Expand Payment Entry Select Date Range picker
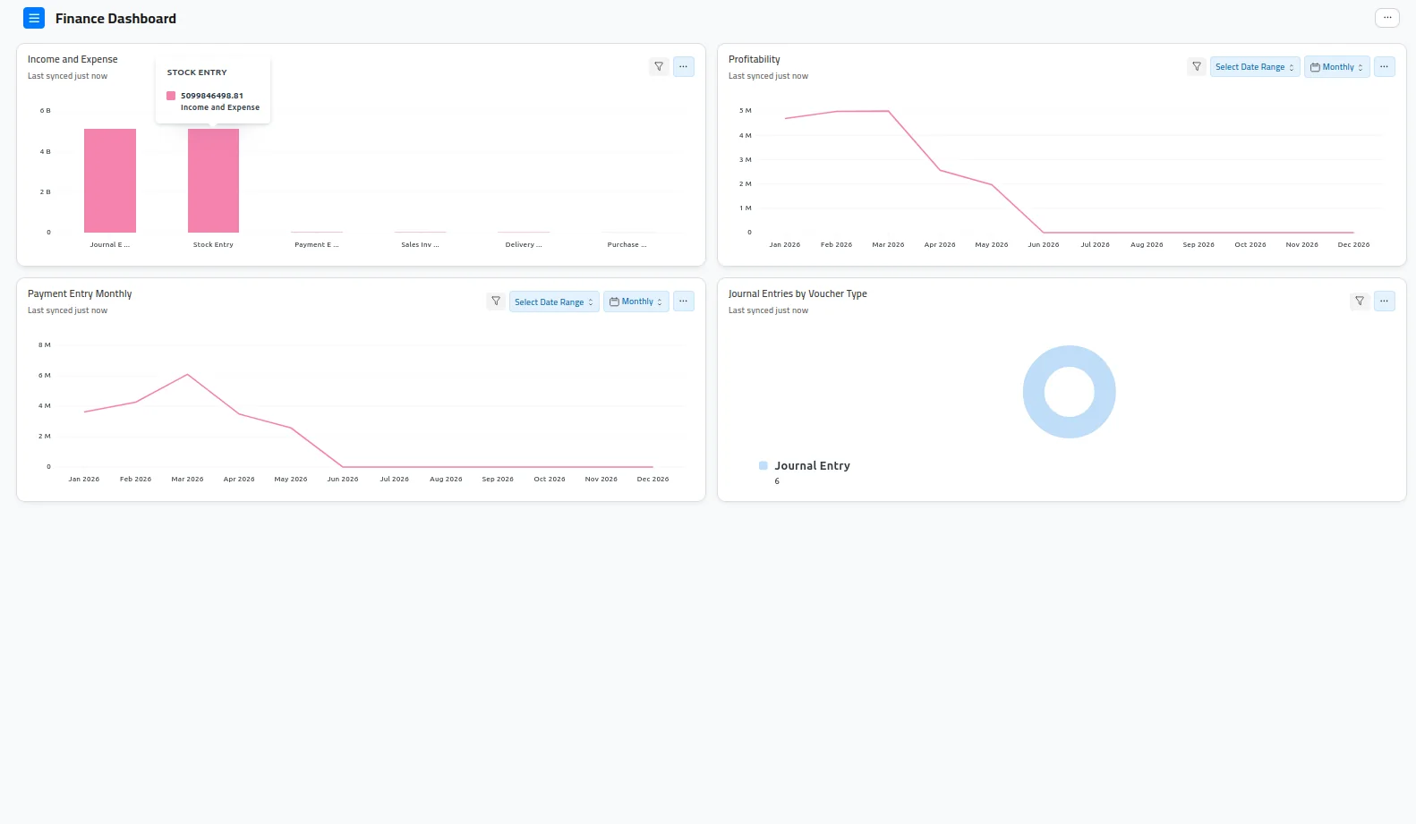The width and height of the screenshot is (1416, 824). [x=554, y=302]
